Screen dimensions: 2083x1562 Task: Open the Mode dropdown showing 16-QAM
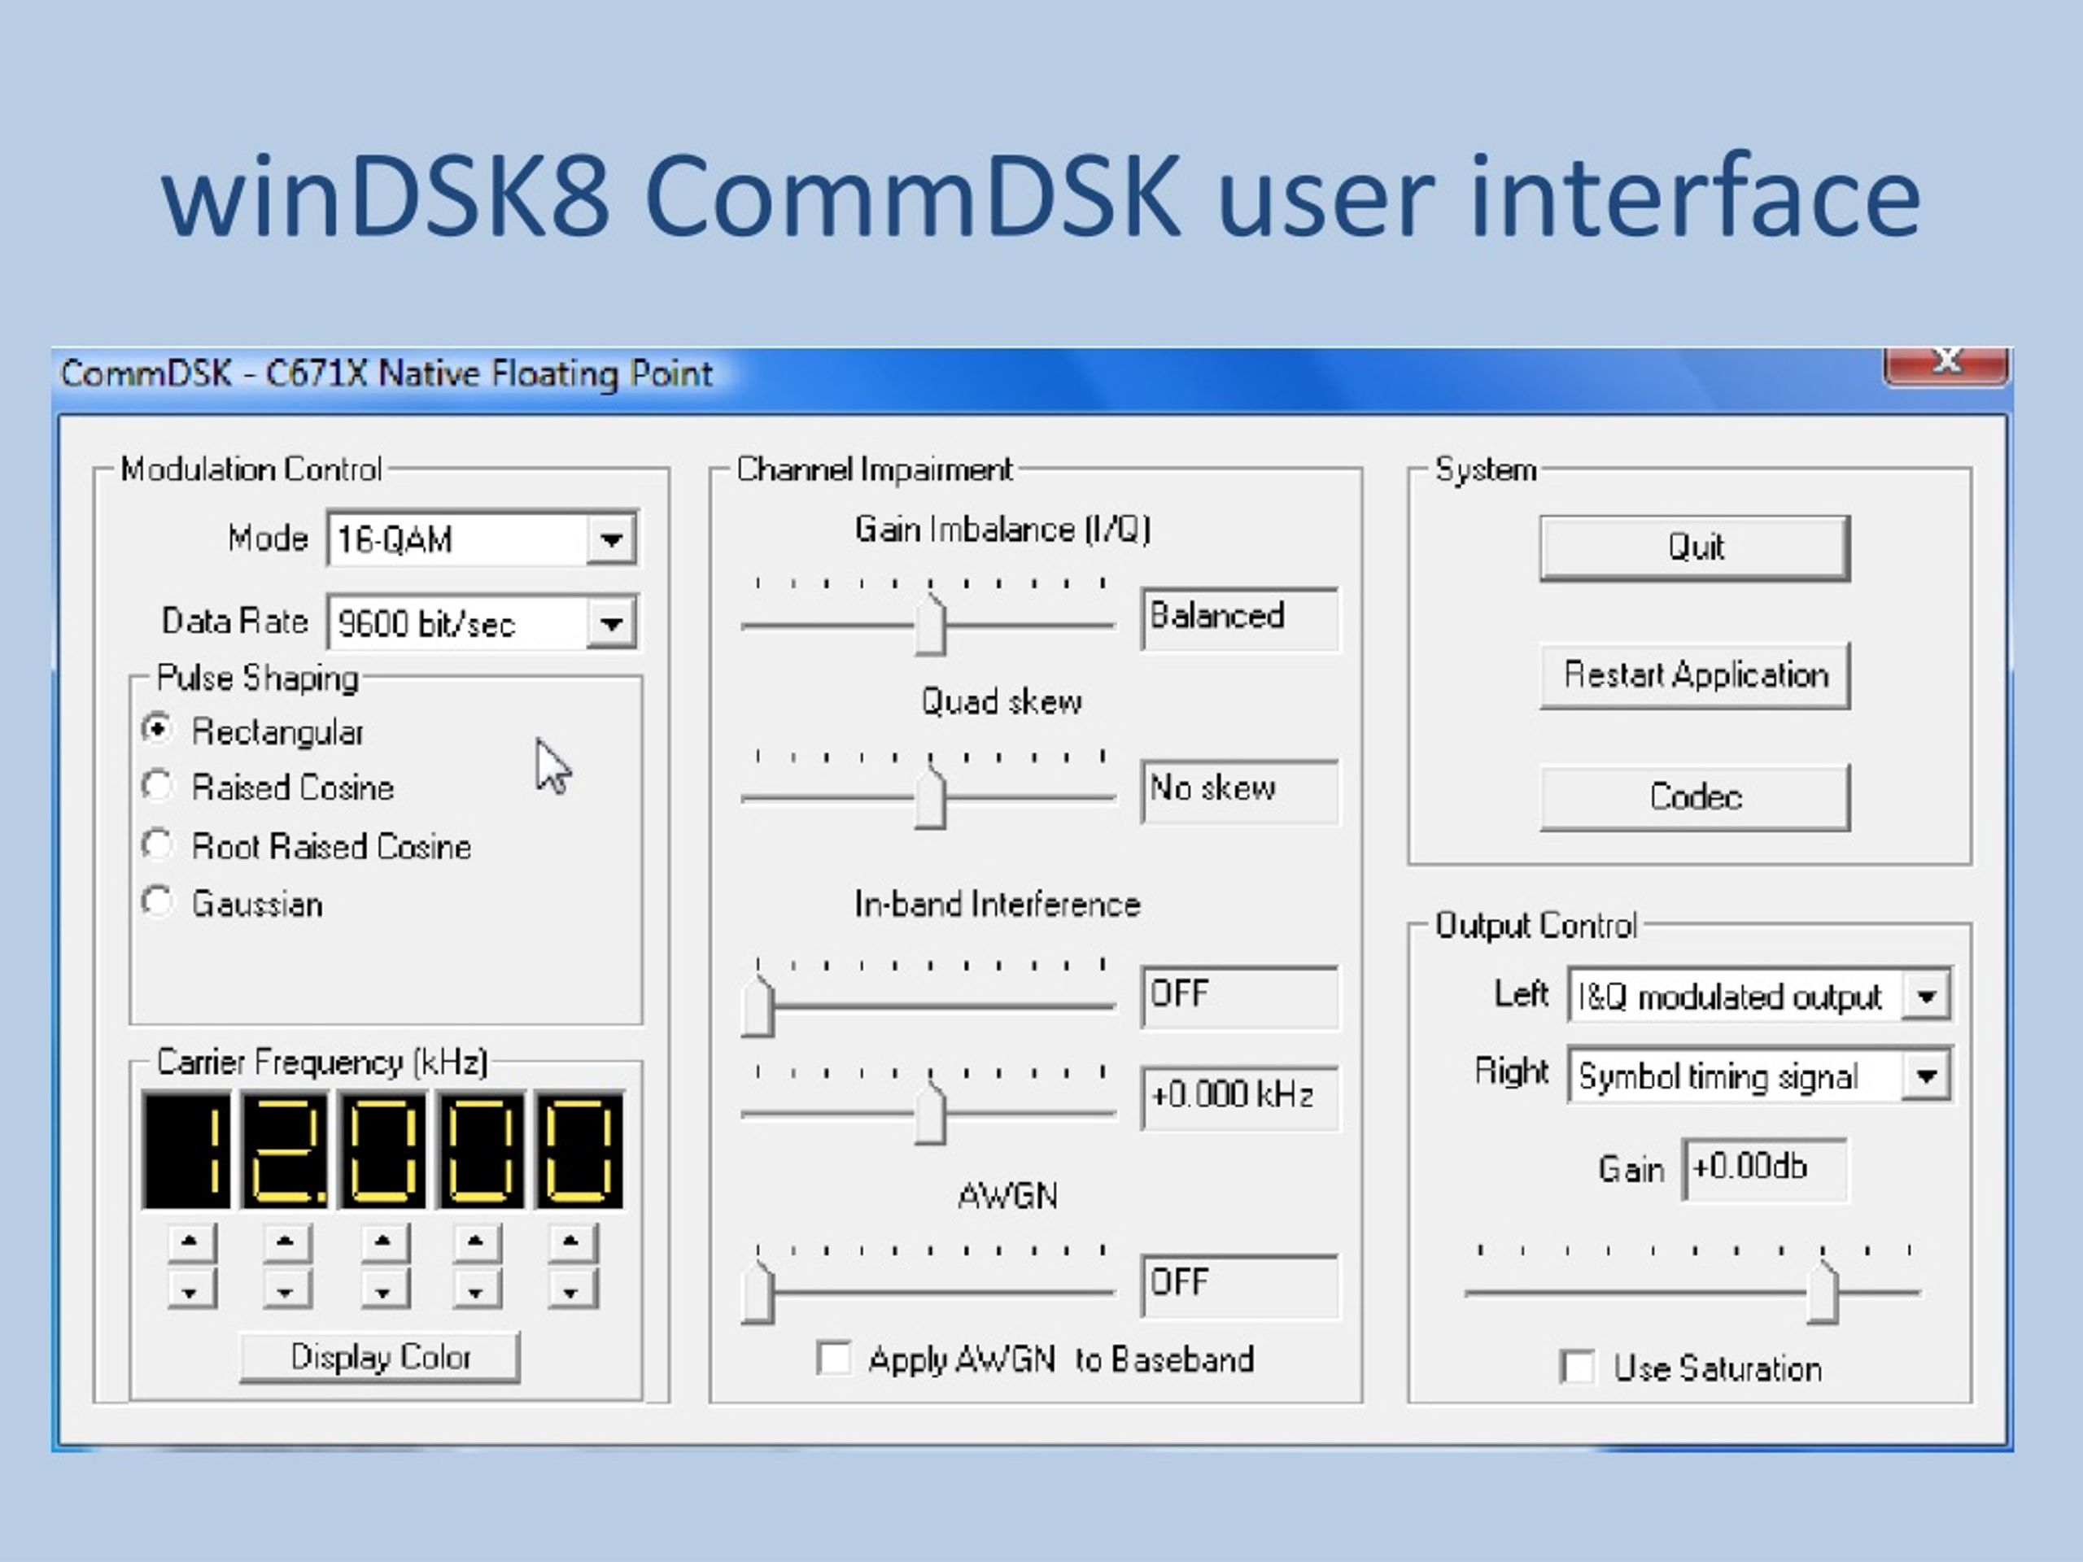(x=483, y=539)
